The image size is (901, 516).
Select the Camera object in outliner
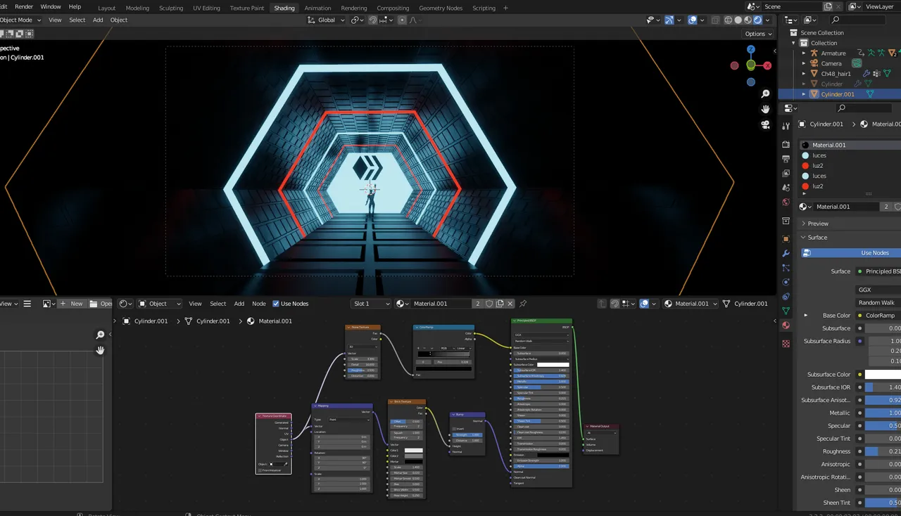(831, 63)
